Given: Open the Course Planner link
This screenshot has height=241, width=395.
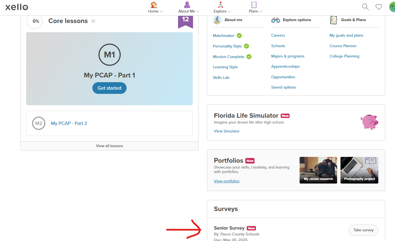Looking at the screenshot, I should click(x=343, y=46).
